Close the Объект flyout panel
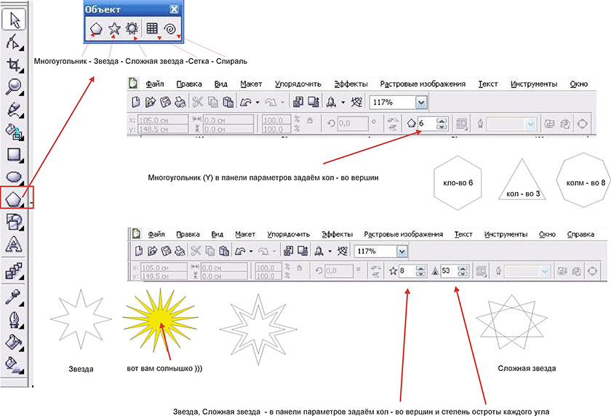Screen dimensions: 611x416 174,9
